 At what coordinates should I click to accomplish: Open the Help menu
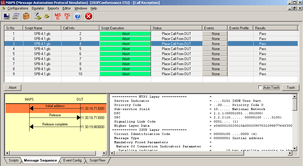(94, 8)
